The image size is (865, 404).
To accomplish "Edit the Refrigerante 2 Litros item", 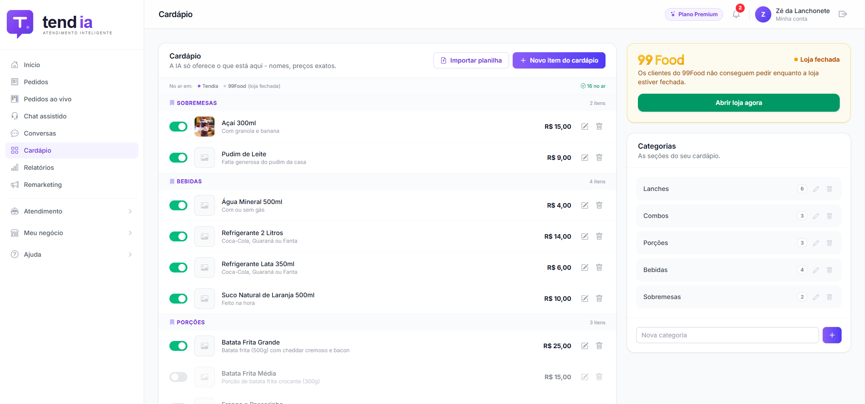I will click(585, 236).
